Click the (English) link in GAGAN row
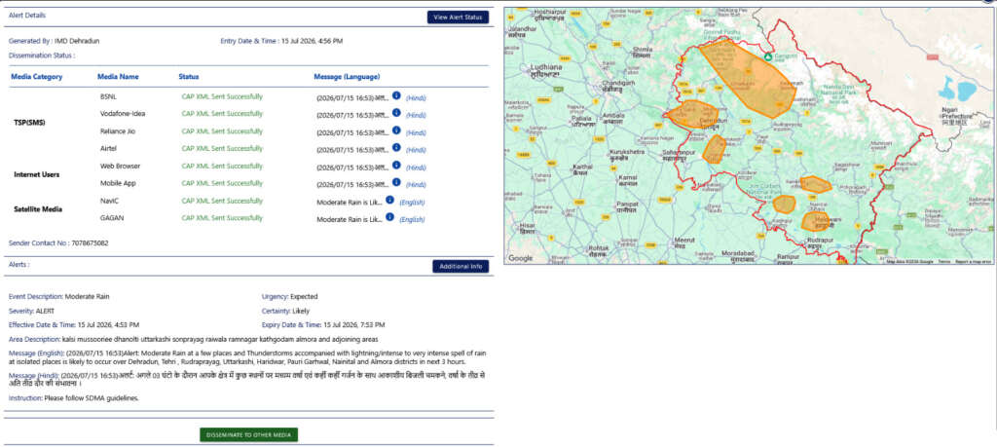Screen dimensions: 997x447 (x=412, y=219)
